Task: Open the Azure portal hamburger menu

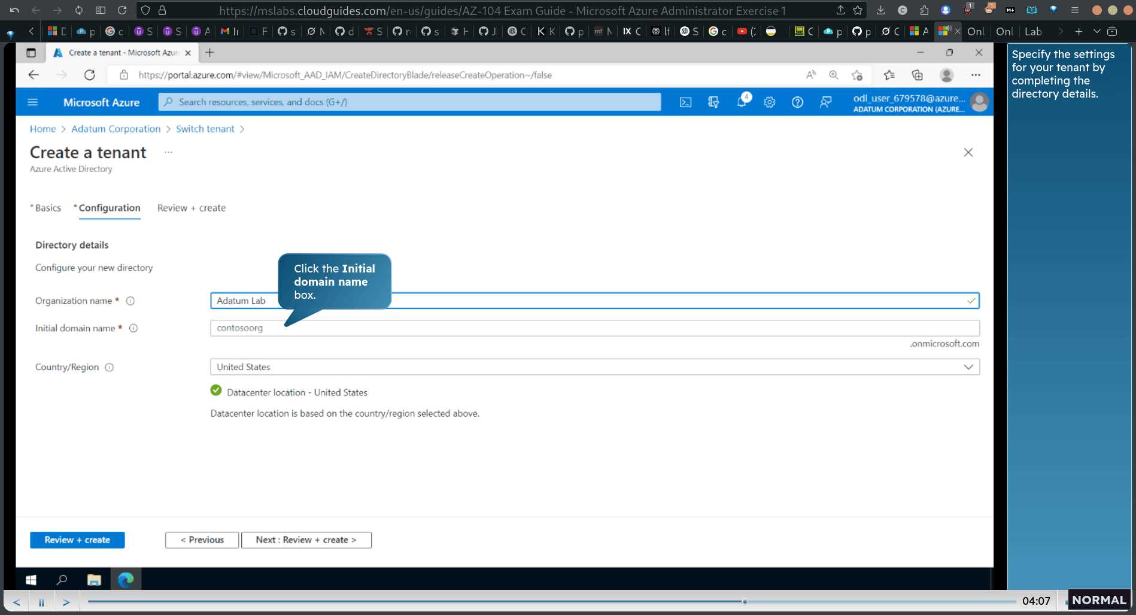Action: coord(33,102)
